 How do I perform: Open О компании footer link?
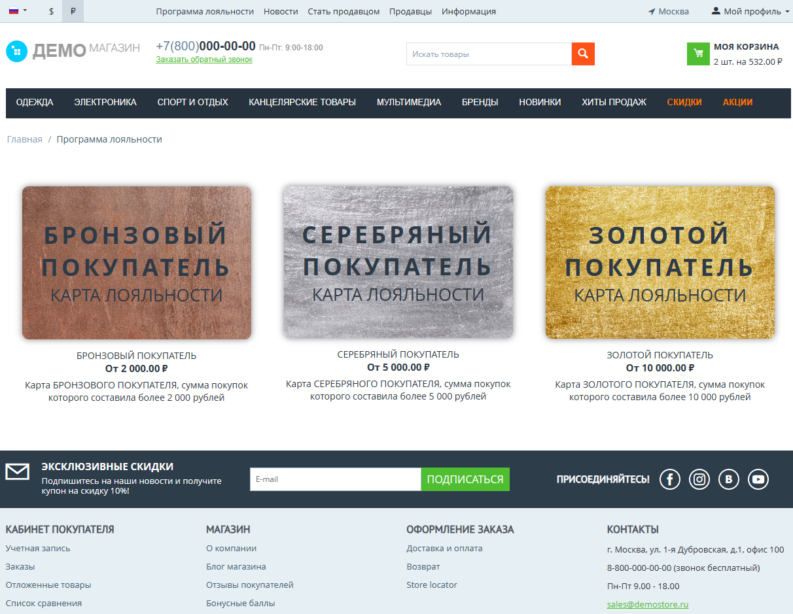pyautogui.click(x=232, y=548)
